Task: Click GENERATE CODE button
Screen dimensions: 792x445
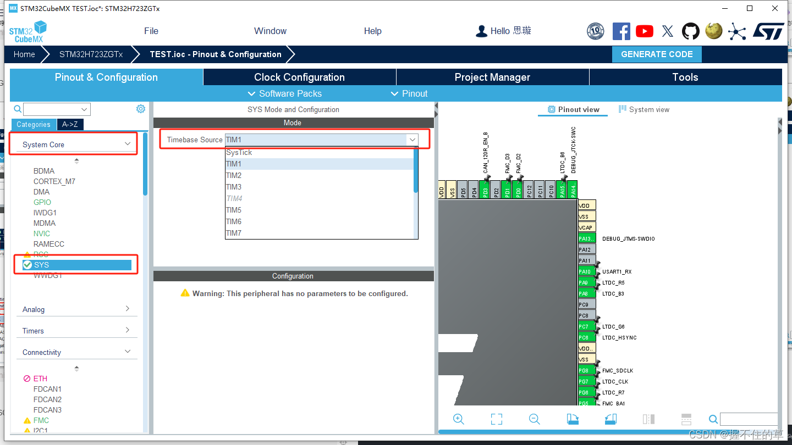Action: click(x=657, y=54)
